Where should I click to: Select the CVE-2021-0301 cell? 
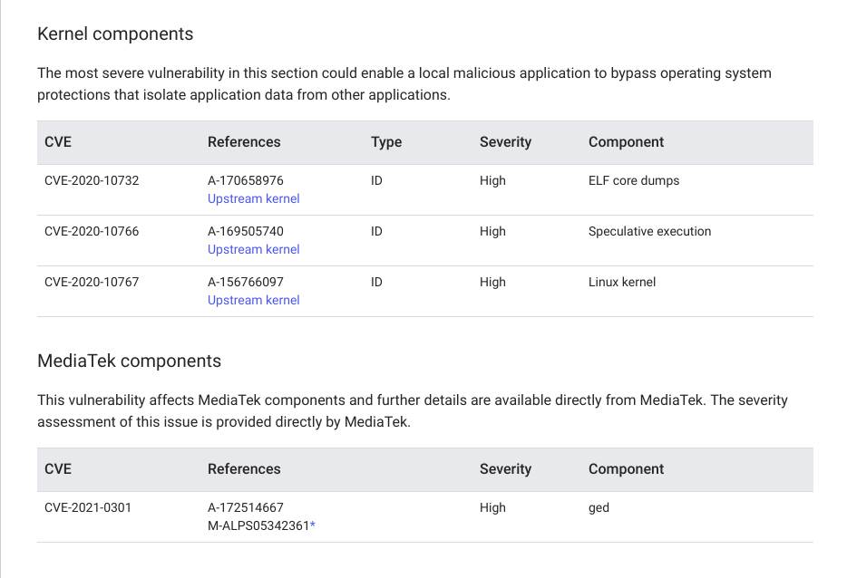[88, 507]
